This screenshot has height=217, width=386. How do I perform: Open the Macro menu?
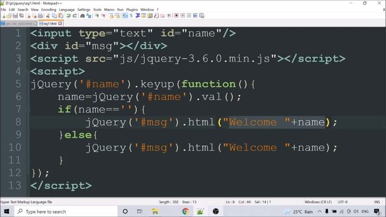click(x=109, y=10)
